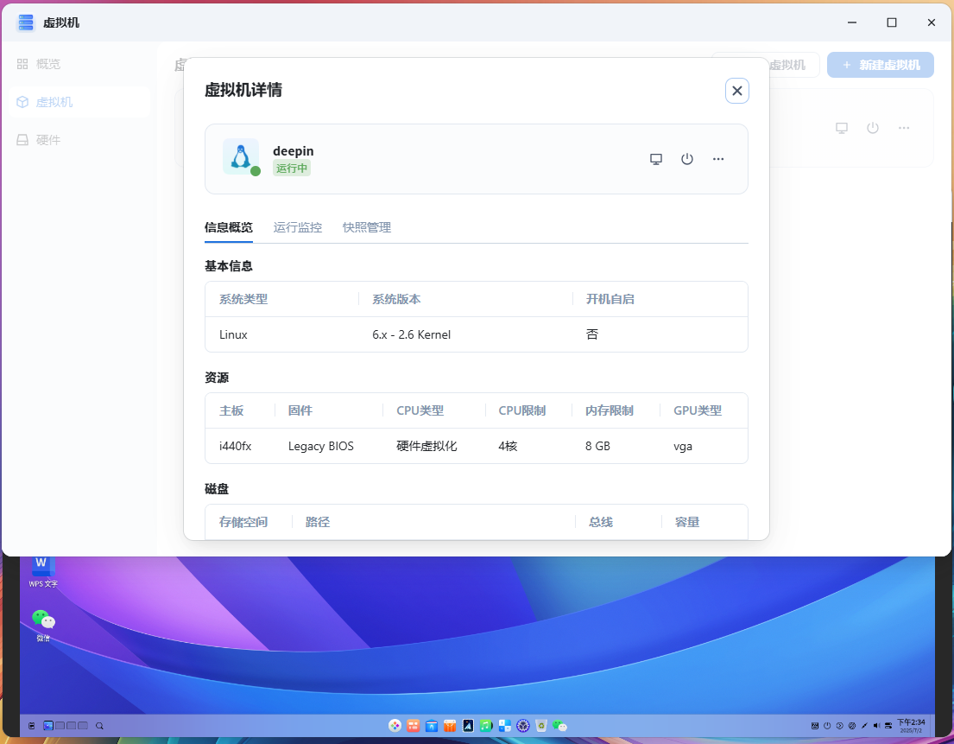Click the deepin Linux penguin icon
The image size is (954, 744).
(240, 157)
